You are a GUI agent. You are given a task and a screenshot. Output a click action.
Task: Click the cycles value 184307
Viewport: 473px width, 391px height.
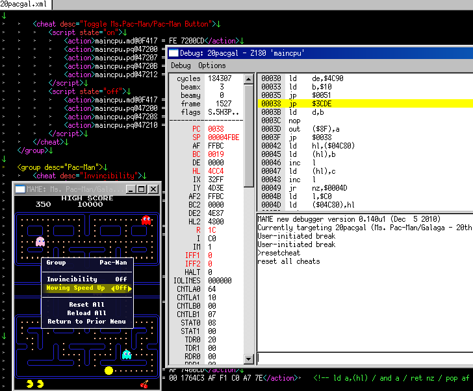(x=220, y=78)
